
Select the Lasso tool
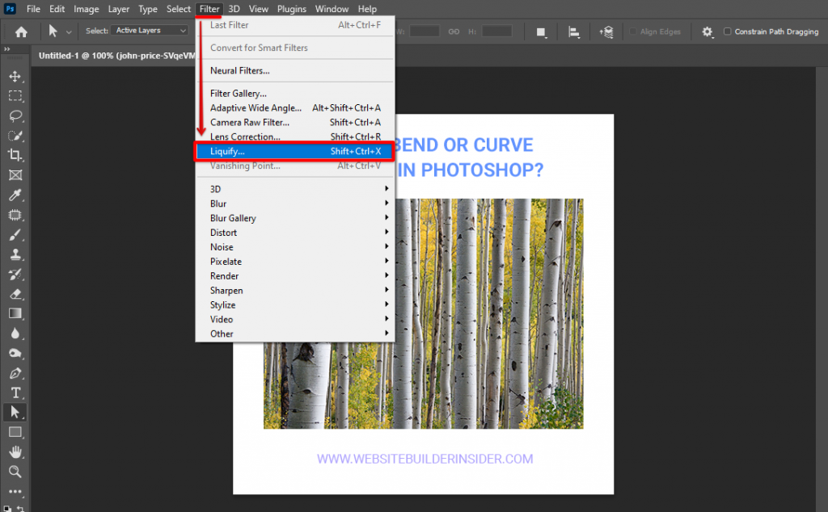(x=16, y=115)
